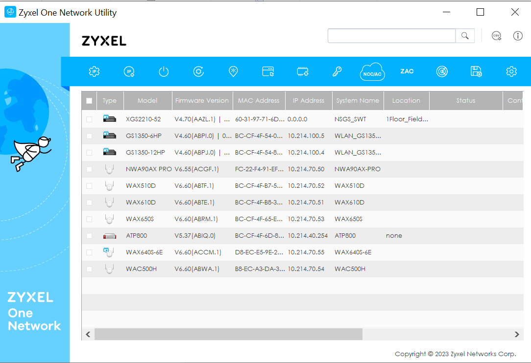
Task: Check the GS1350-6HP row checkbox
Action: pos(89,136)
